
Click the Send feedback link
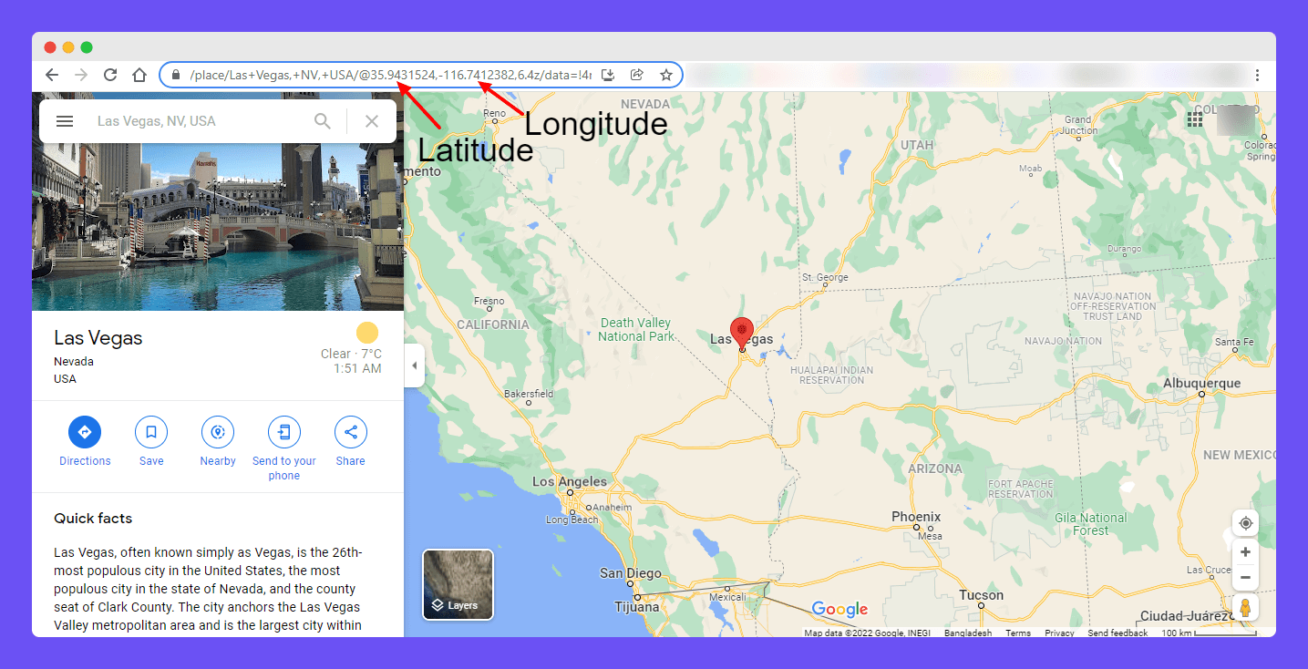[1117, 633]
